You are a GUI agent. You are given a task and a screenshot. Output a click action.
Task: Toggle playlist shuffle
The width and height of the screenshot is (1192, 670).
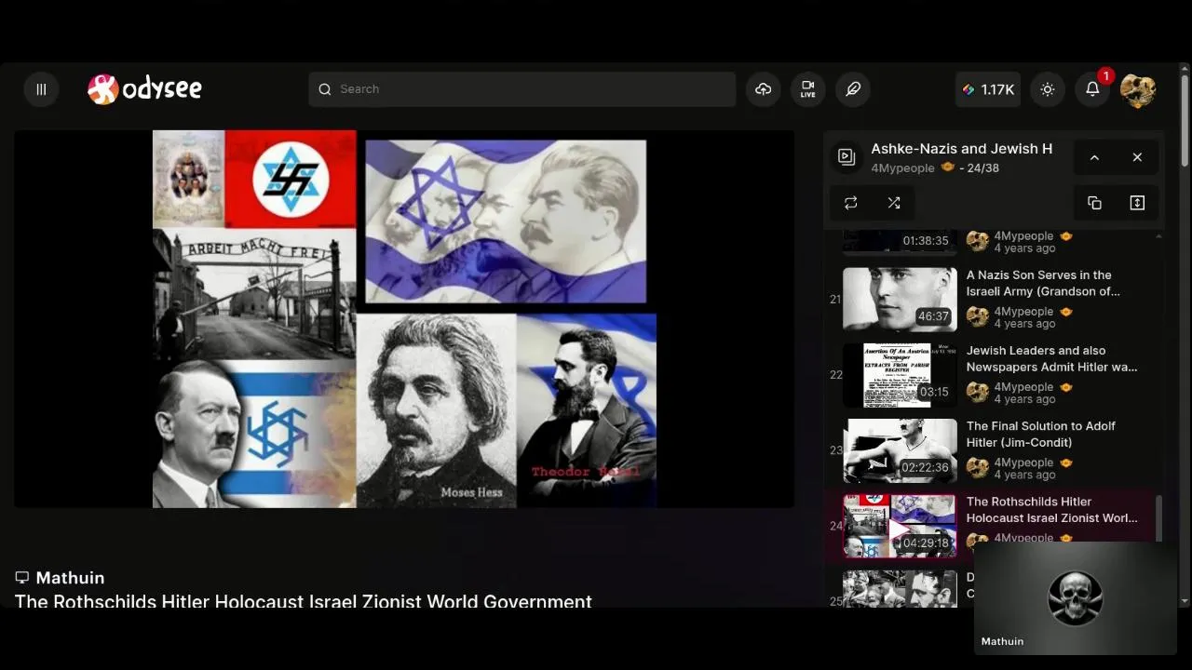click(894, 203)
